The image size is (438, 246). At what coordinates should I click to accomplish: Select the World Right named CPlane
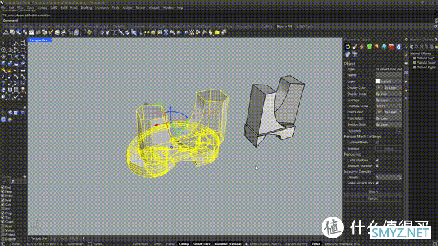426,67
